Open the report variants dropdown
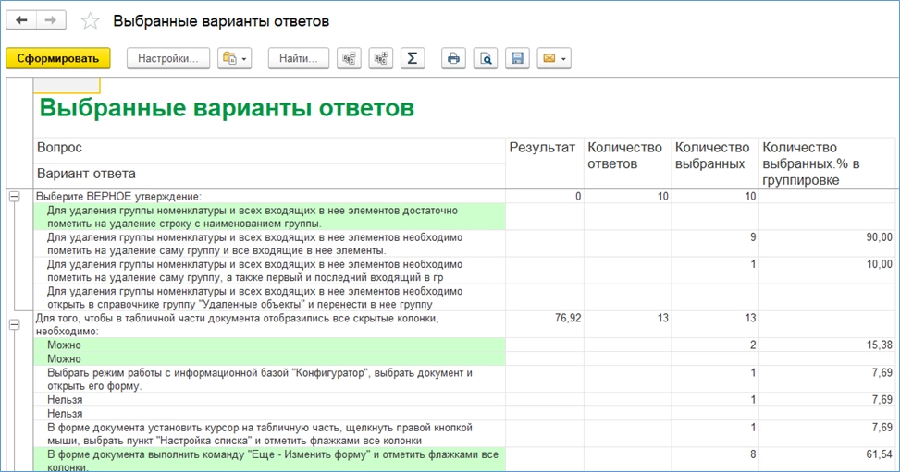The image size is (900, 472). [234, 58]
